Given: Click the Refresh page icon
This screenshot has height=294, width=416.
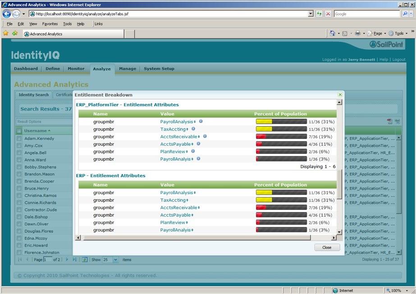Looking at the screenshot, I should pos(319,14).
